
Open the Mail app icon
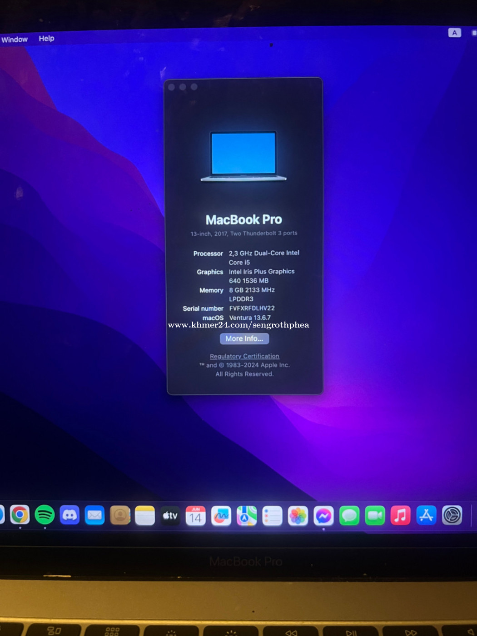94,515
